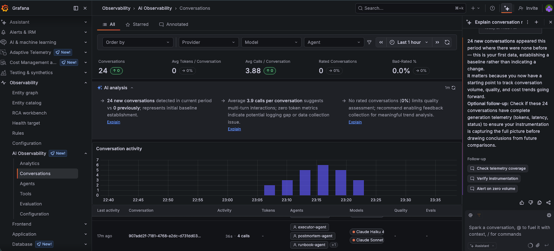554x251 pixels.
Task: Click Explain link under 24 new conversations
Action: (113, 122)
